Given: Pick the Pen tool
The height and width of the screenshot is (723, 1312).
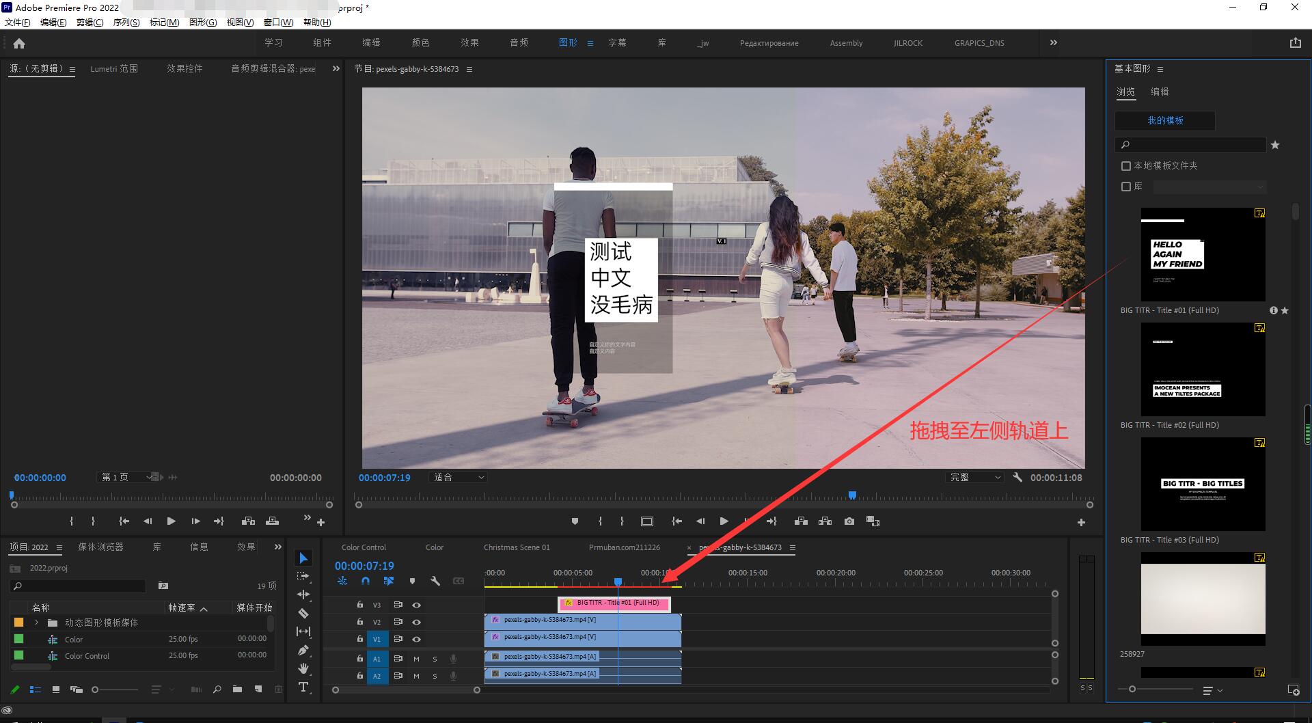Looking at the screenshot, I should click(303, 650).
